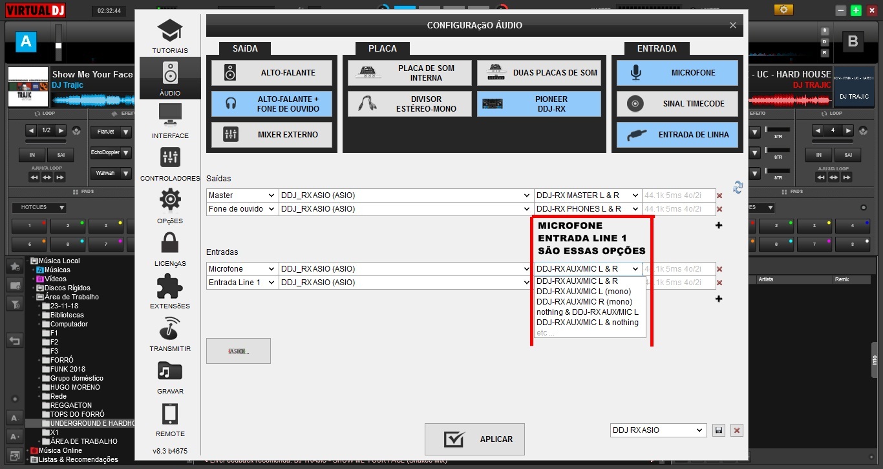The width and height of the screenshot is (883, 469).
Task: Open the DDJ RX ASIO profile dropdown
Action: pos(659,430)
